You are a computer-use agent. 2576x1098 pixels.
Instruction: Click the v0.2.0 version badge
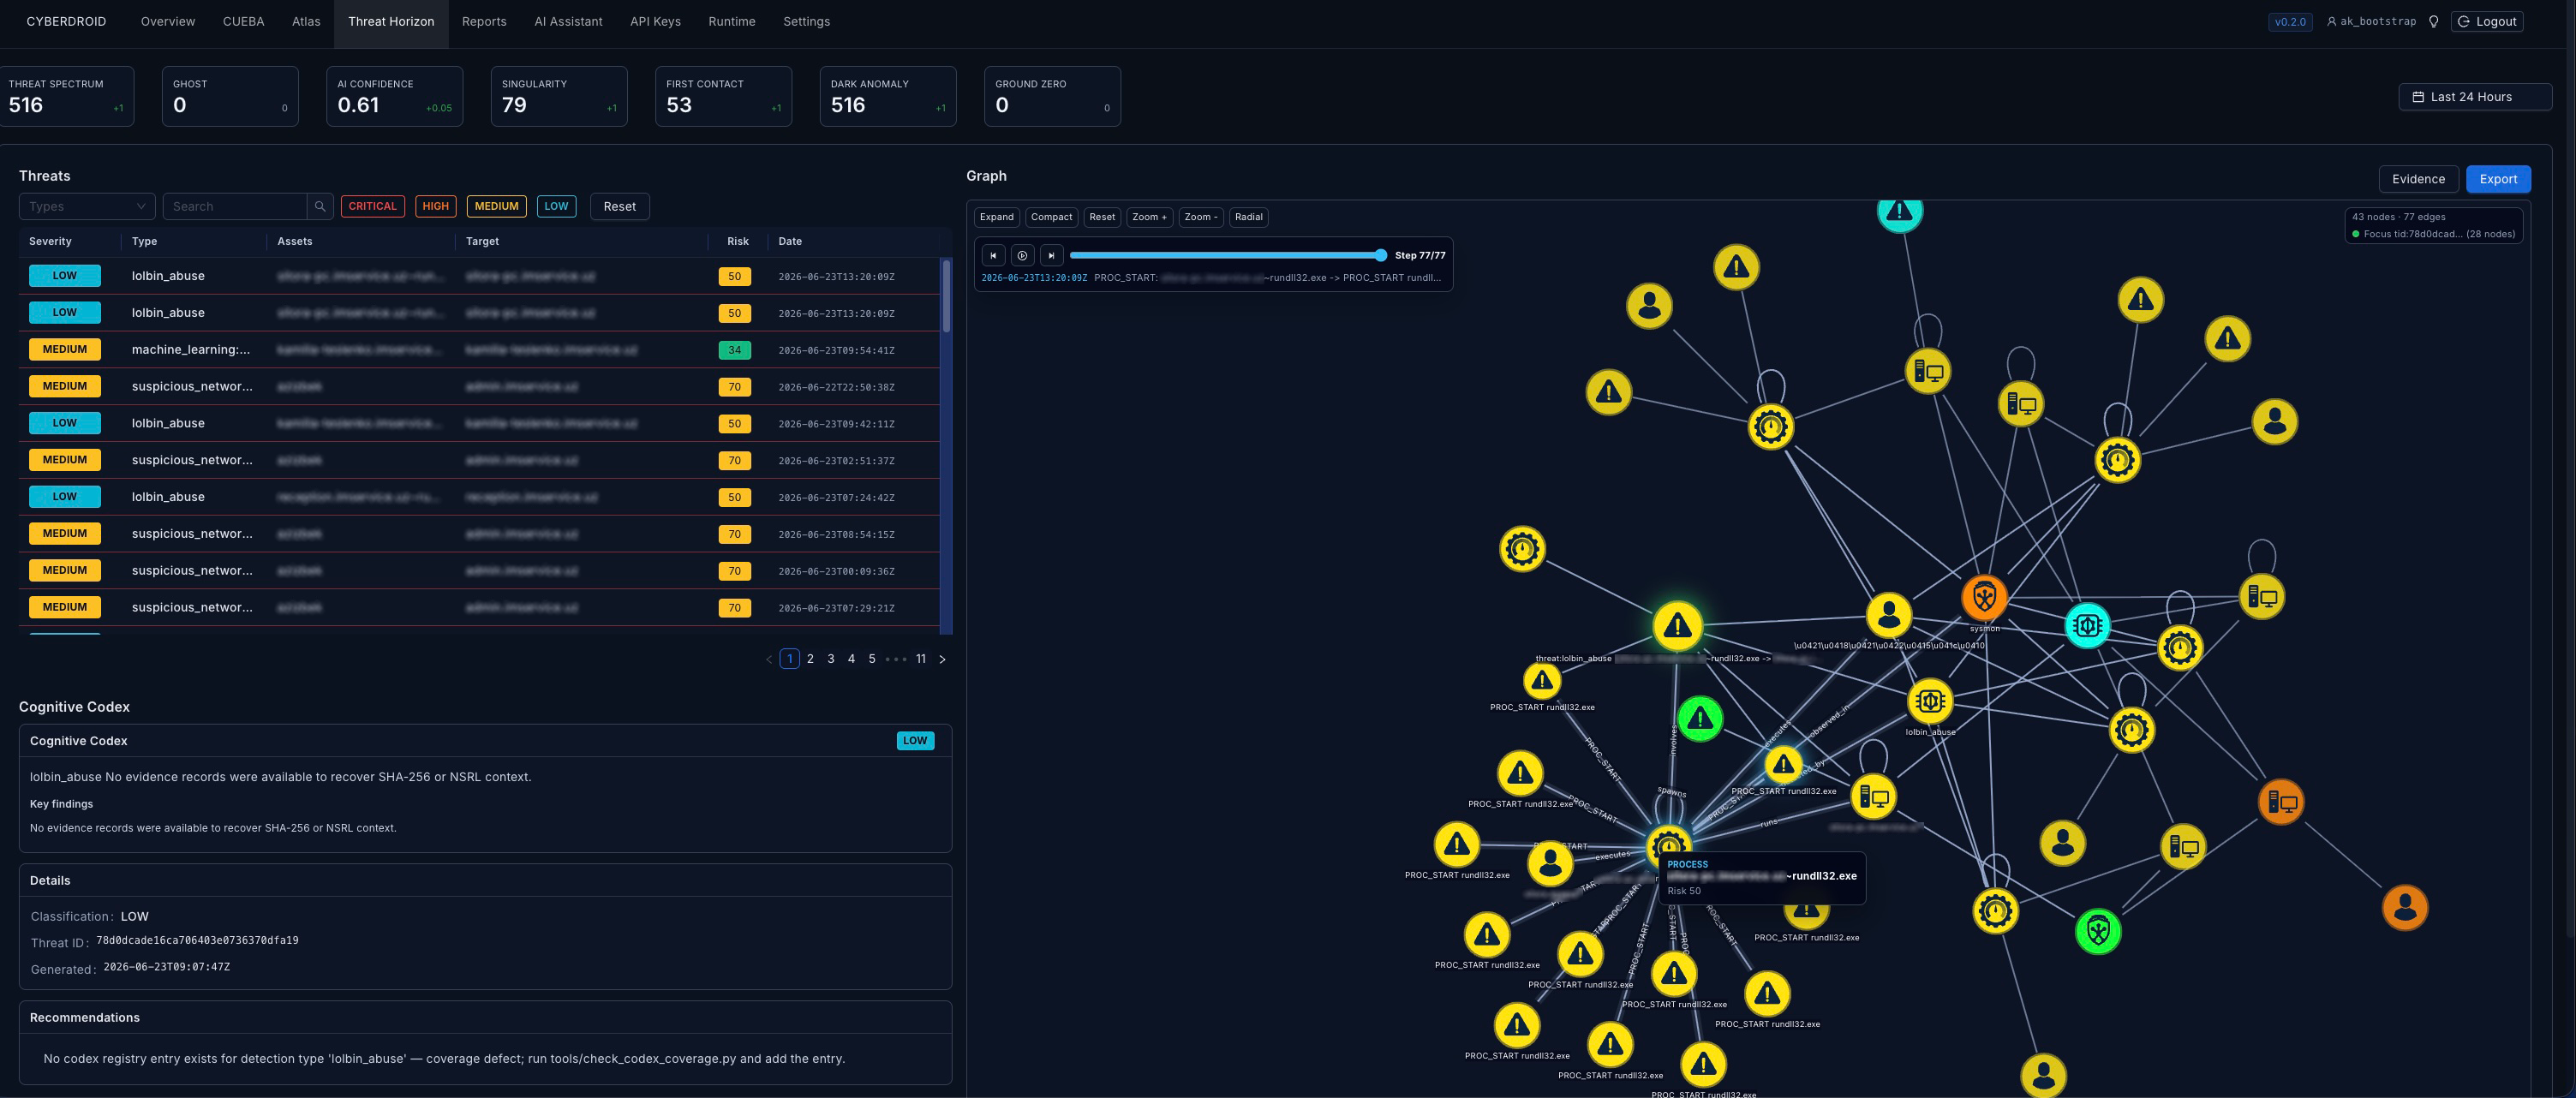[2289, 21]
